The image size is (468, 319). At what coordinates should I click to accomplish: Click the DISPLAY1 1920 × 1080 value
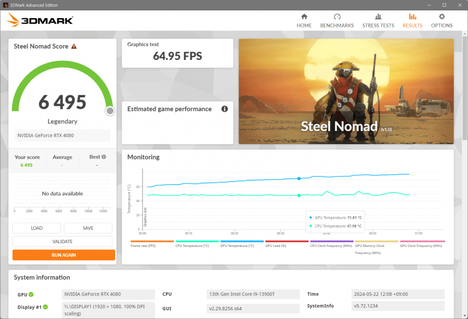coord(108,310)
